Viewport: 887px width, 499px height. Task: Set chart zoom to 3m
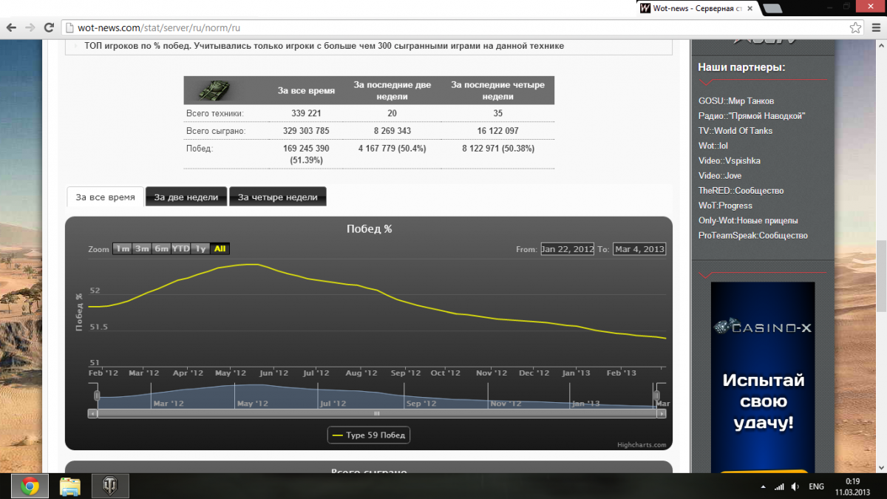coord(142,249)
